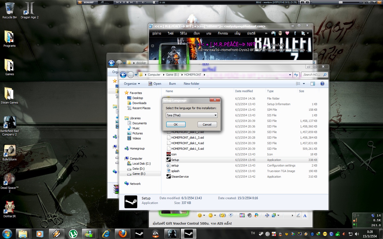Expand the address bar history dropdown
The width and height of the screenshot is (383, 239).
tap(290, 75)
